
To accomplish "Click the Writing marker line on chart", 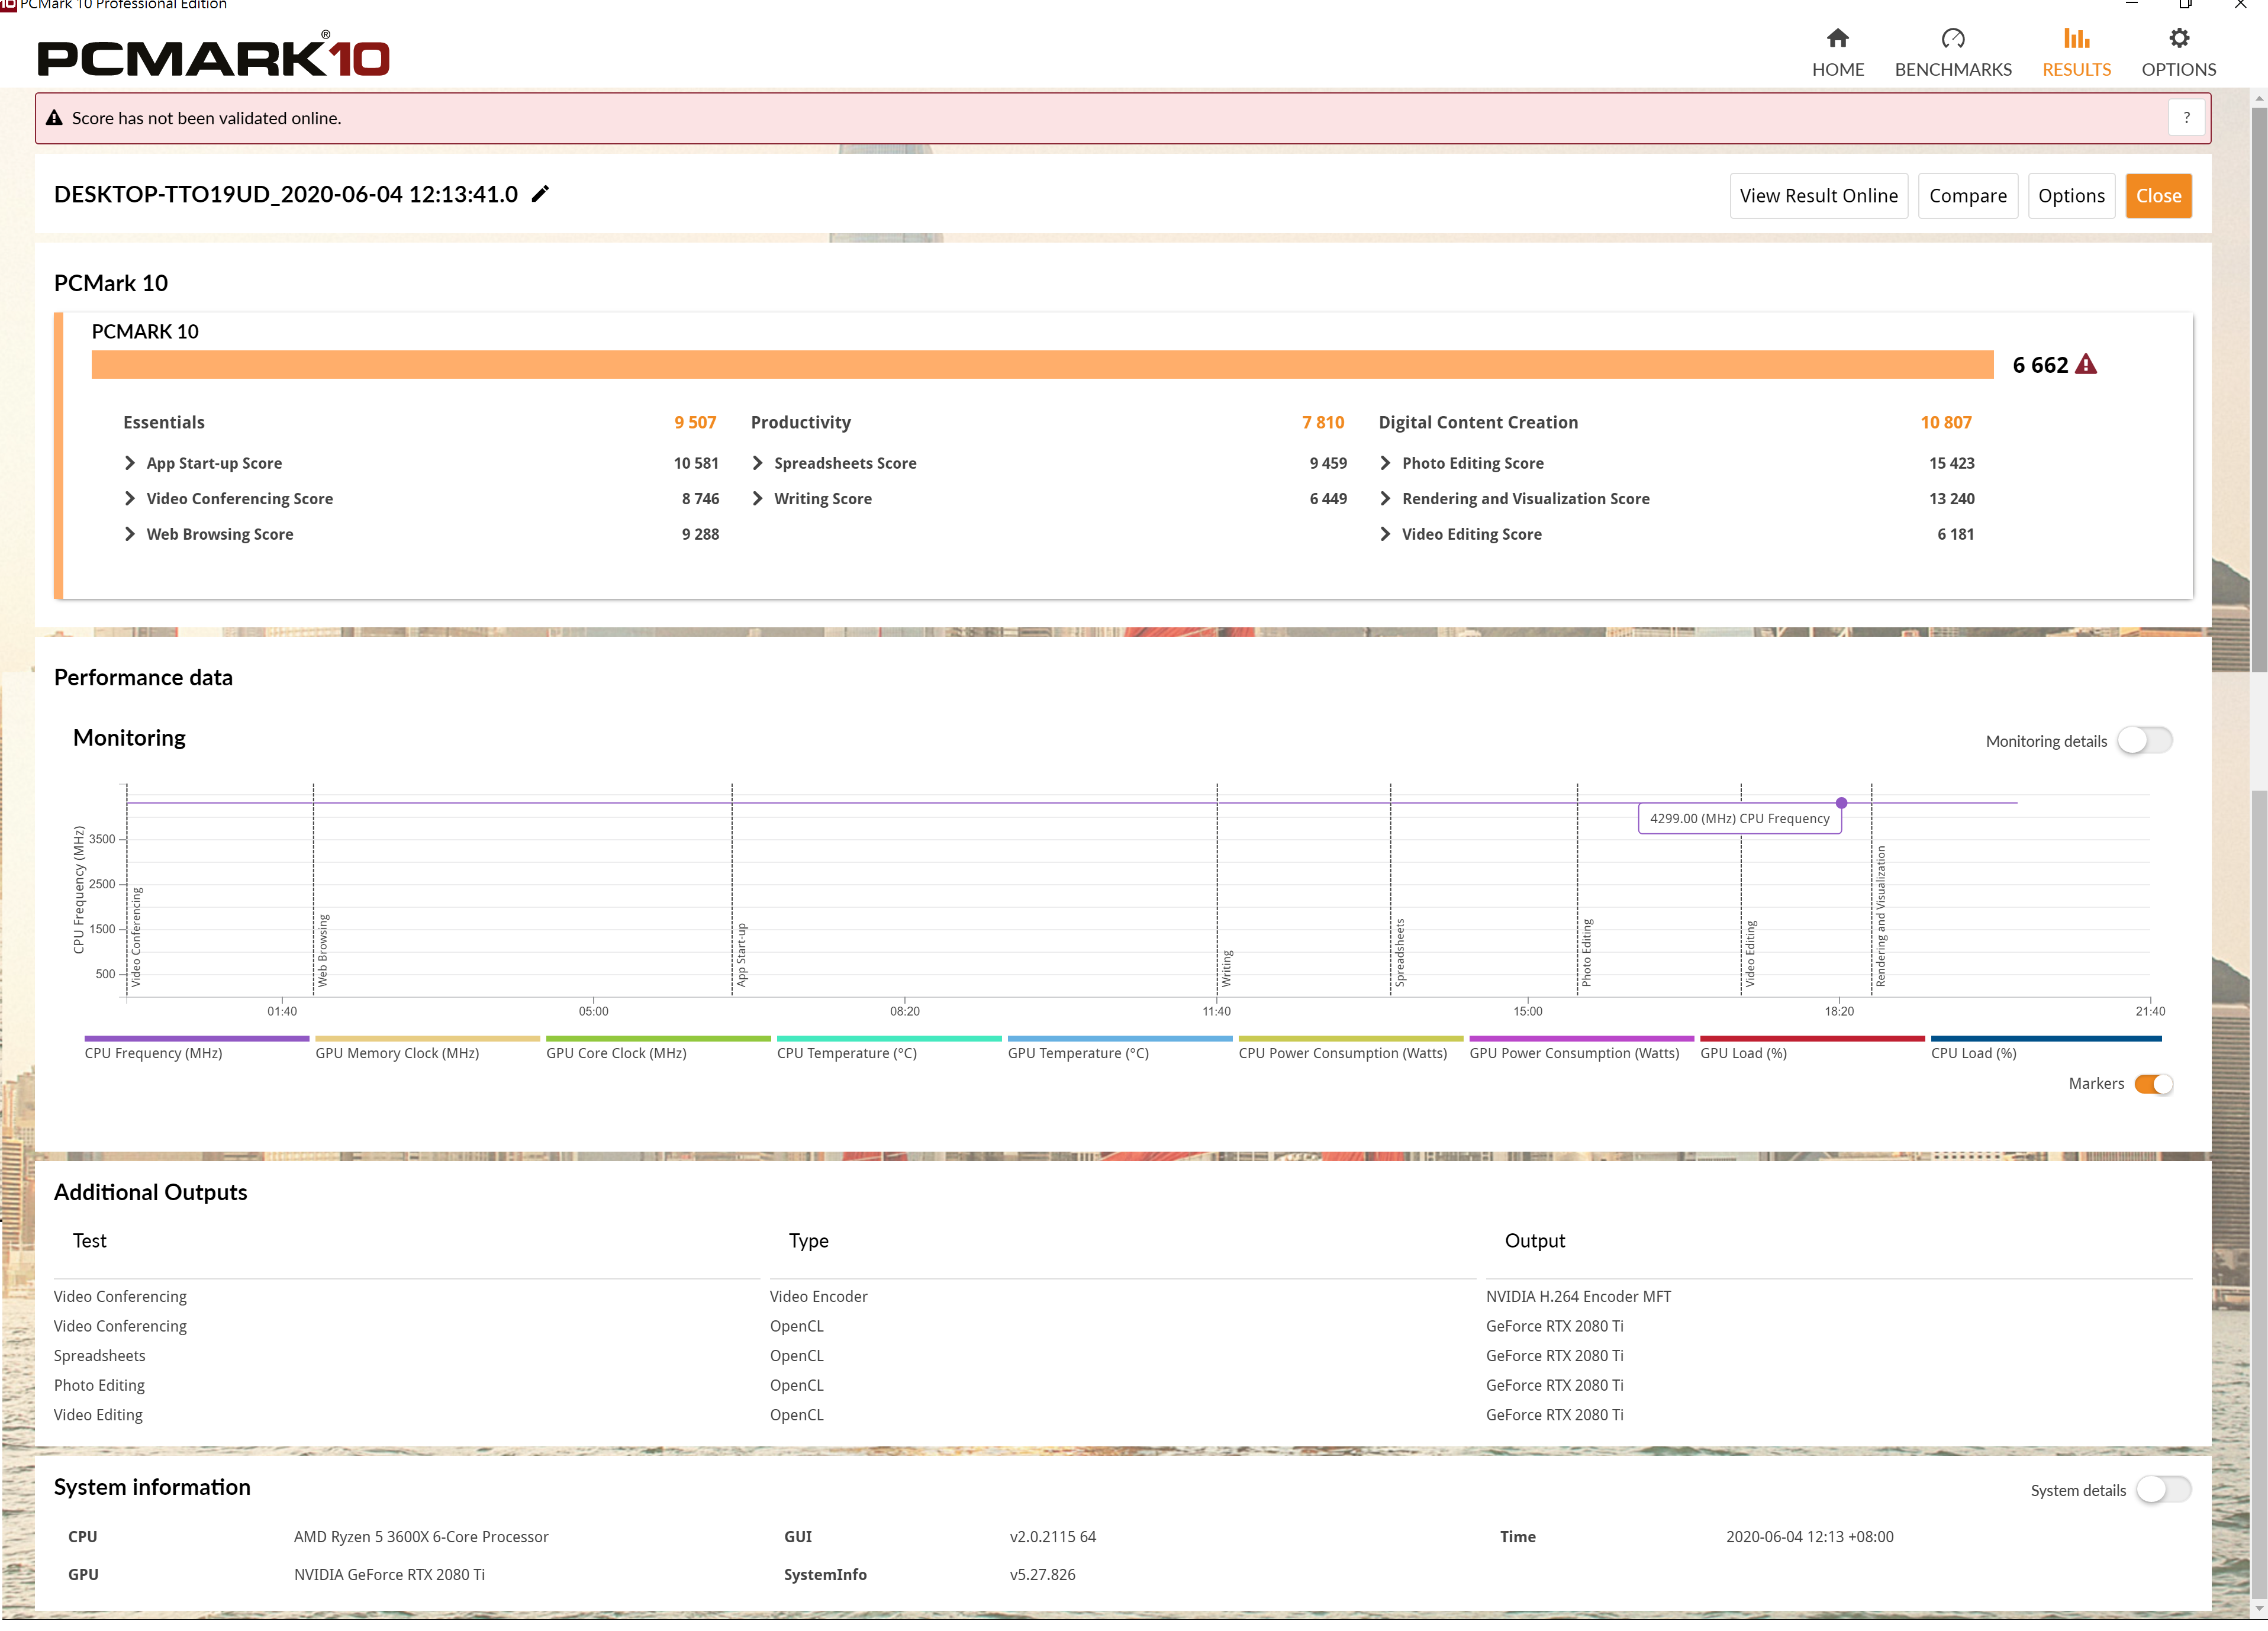I will tap(1217, 890).
